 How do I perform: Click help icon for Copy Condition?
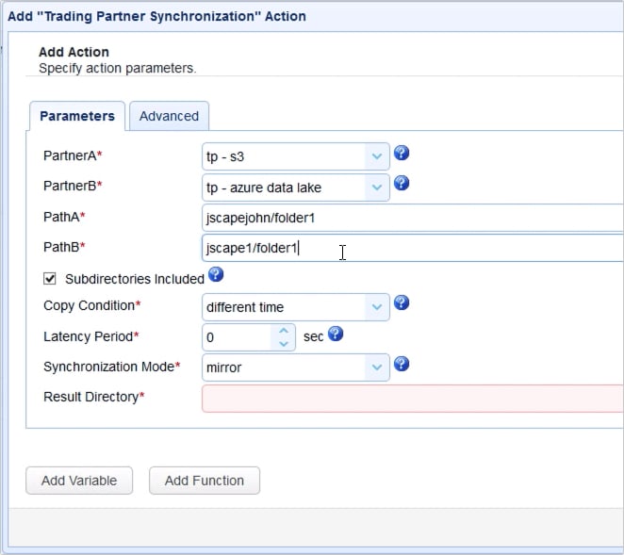coord(402,302)
